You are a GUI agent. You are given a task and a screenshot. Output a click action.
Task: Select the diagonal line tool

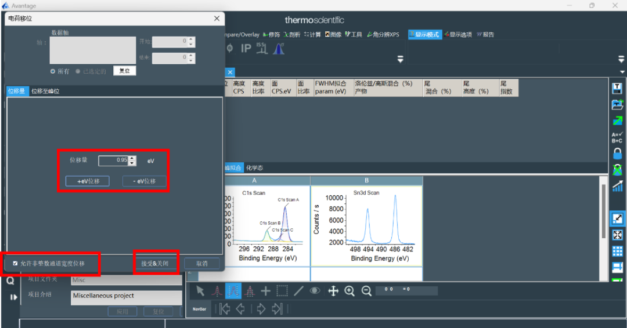[x=298, y=291]
